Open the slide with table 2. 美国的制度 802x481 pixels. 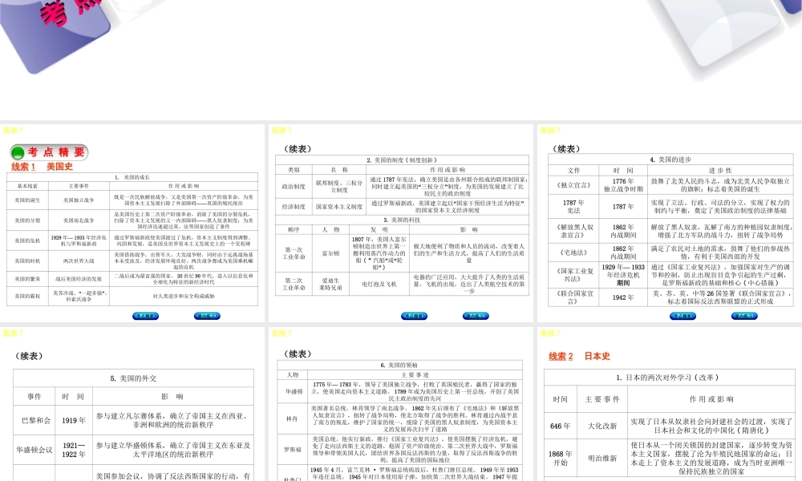coord(401,224)
